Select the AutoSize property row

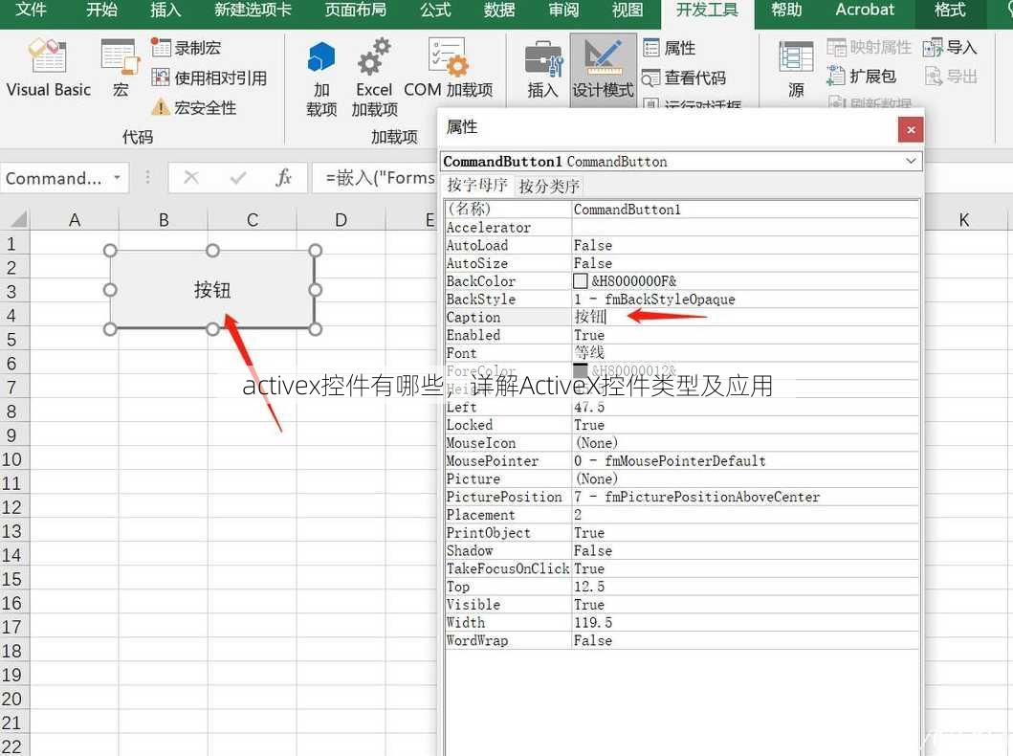[x=682, y=263]
